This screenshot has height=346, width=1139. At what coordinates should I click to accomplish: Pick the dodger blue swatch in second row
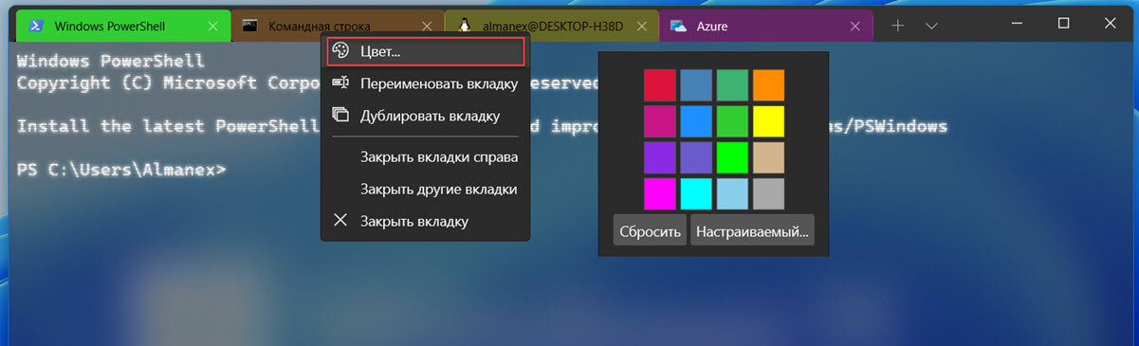click(695, 121)
